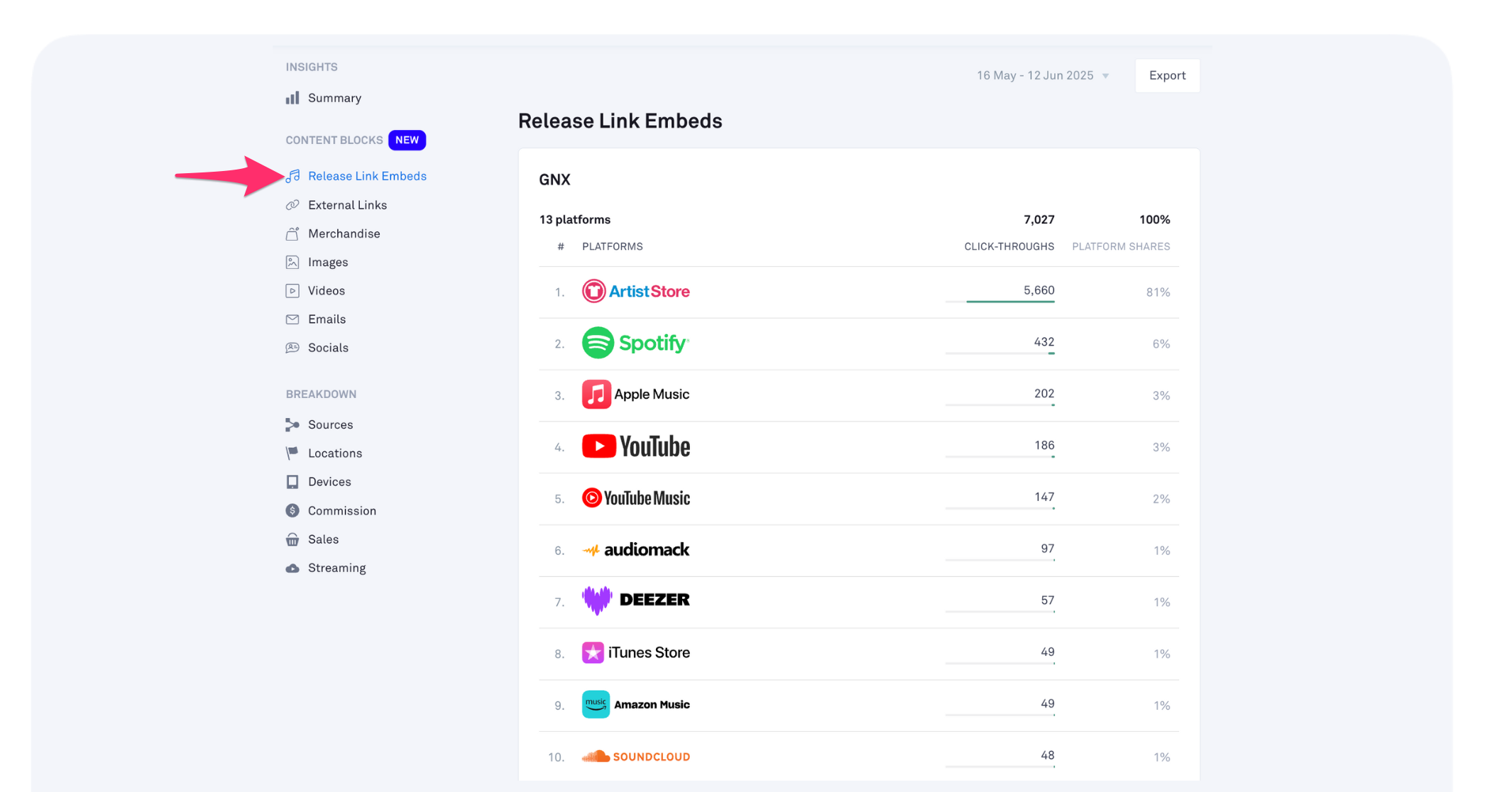Click the Deezer logo
The image size is (1485, 792).
[x=636, y=600]
